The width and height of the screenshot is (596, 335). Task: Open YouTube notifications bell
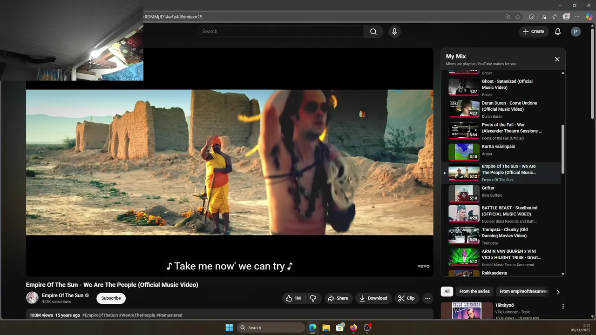pyautogui.click(x=557, y=32)
